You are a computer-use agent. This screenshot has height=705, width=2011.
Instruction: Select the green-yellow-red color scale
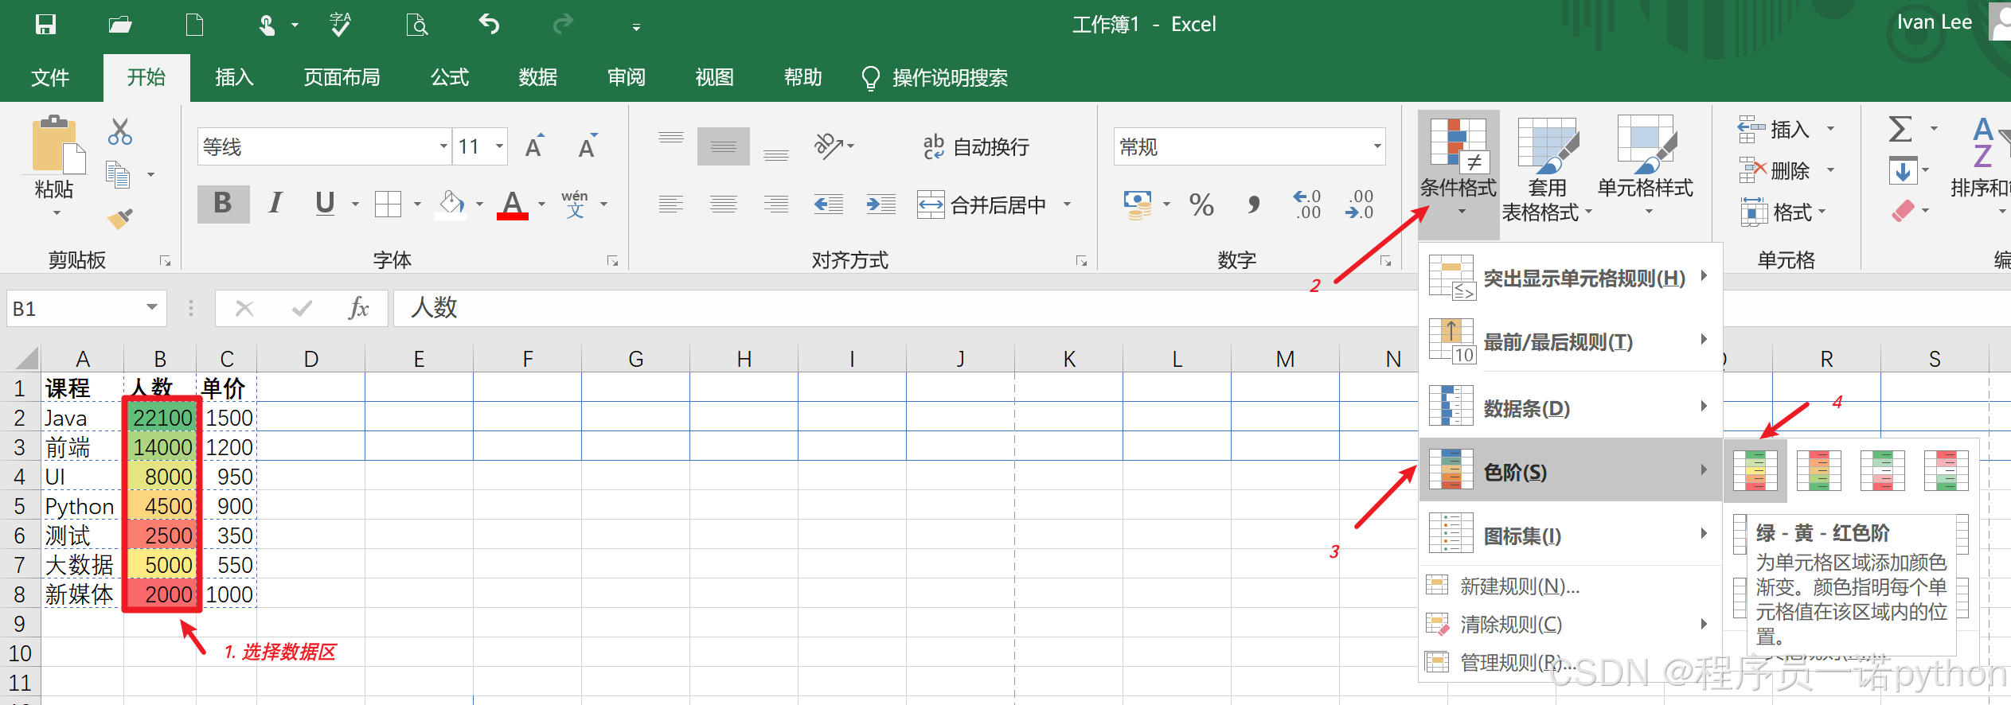1755,470
